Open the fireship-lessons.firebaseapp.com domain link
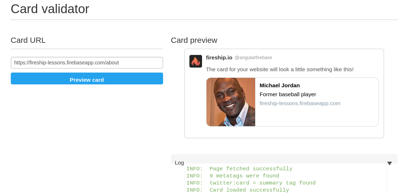The height and width of the screenshot is (194, 413). [300, 103]
